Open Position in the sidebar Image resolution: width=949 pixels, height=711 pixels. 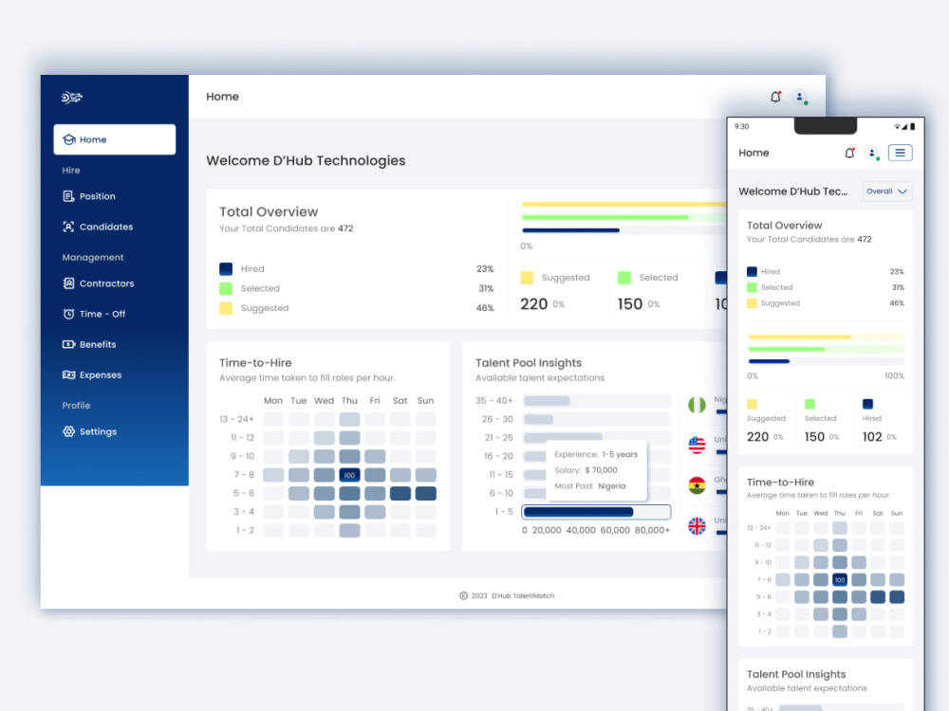pyautogui.click(x=89, y=196)
